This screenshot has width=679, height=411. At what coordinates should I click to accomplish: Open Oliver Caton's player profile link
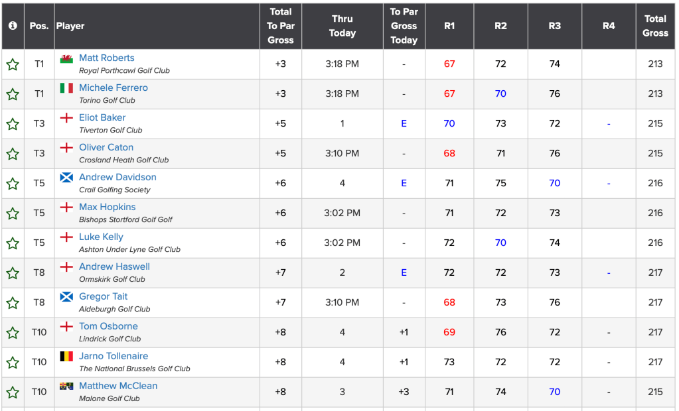[106, 147]
